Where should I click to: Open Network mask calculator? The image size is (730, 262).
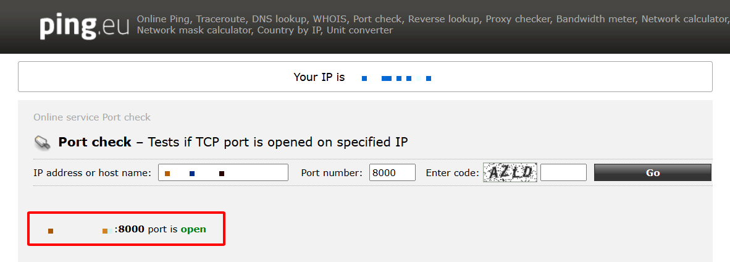(x=194, y=30)
